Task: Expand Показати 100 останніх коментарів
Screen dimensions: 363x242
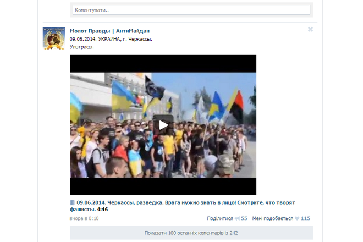Action: [x=191, y=233]
